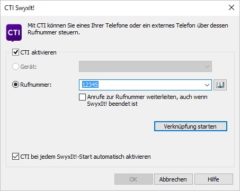Disable CTI bei jedem SwyxIt!-Start automatisch aktivieren

tap(15, 157)
